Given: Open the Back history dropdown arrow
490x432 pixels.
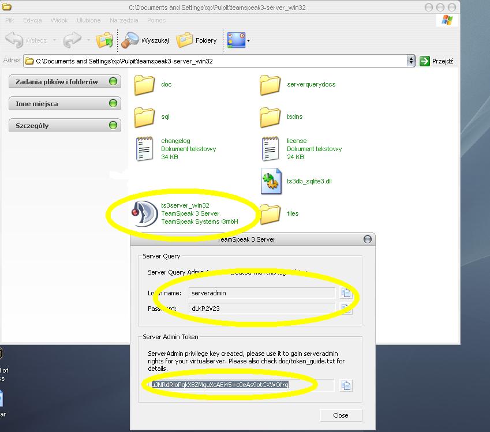Looking at the screenshot, I should 54,40.
